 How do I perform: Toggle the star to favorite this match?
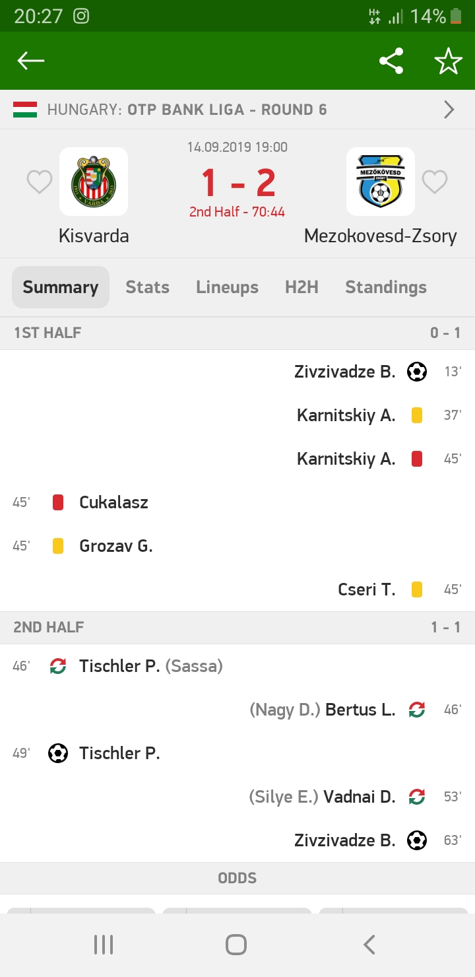tap(448, 61)
